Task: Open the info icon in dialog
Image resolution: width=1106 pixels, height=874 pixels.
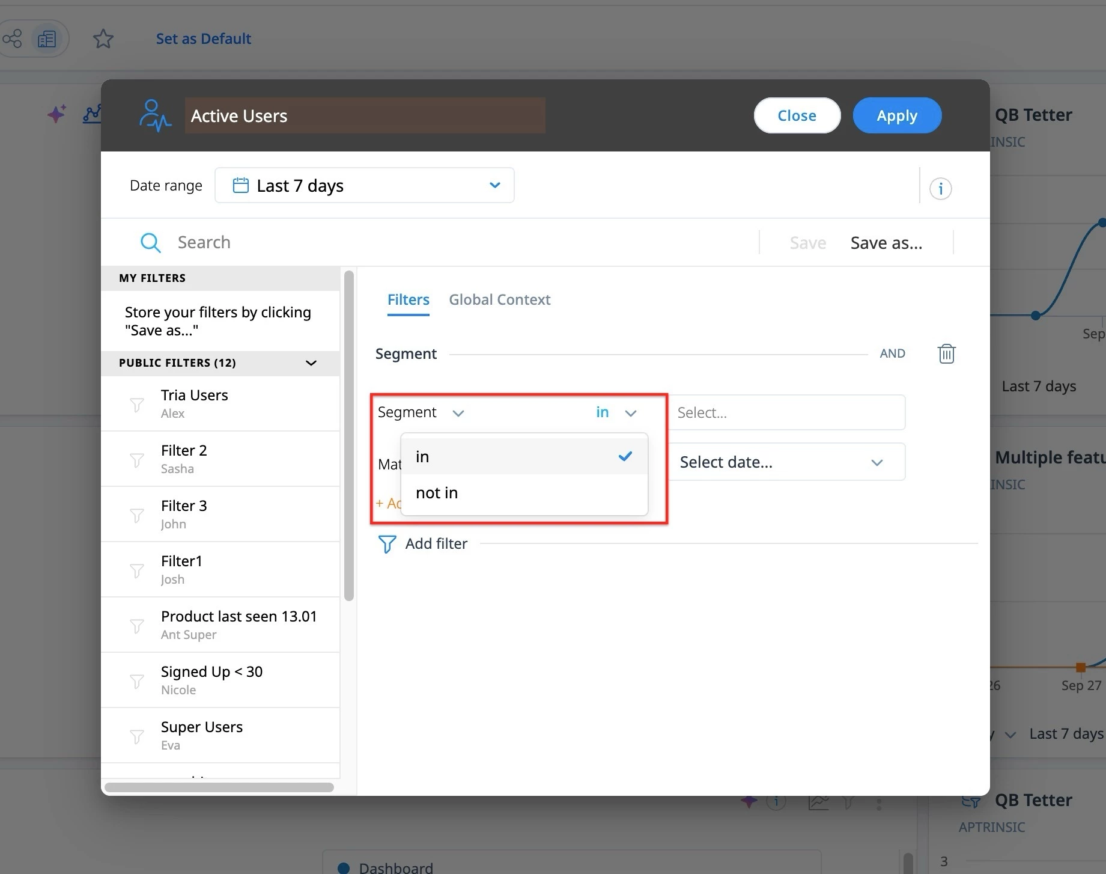Action: [940, 189]
